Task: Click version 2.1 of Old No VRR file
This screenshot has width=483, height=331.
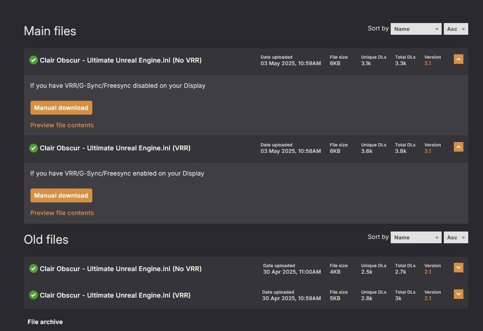Action: [x=428, y=272]
